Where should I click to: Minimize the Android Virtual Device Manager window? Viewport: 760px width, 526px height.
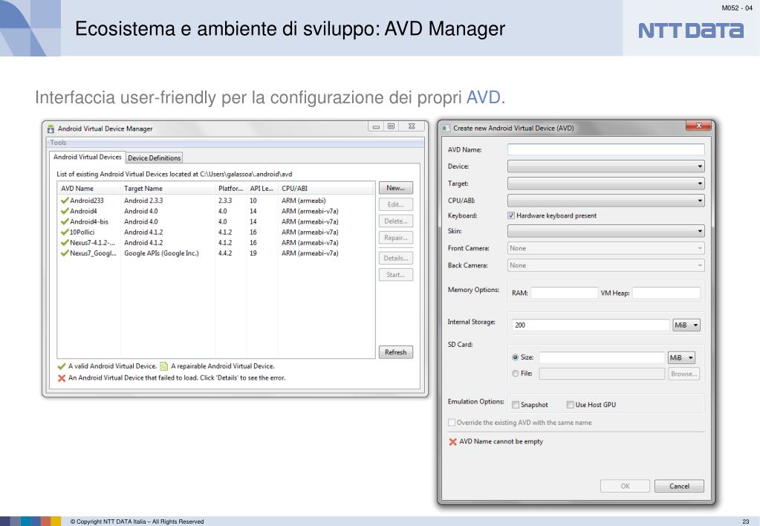[x=376, y=126]
